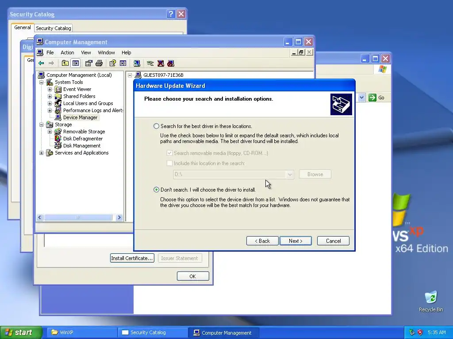Open the D:\ location dropdown in wizard
The width and height of the screenshot is (453, 339).
(x=290, y=174)
